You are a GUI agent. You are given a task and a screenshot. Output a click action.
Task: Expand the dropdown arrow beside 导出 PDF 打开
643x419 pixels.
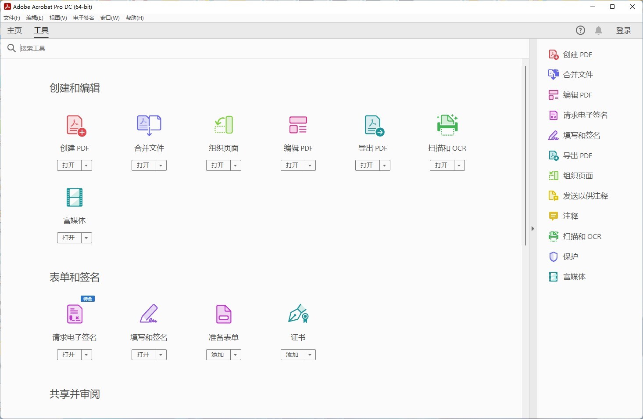point(385,166)
